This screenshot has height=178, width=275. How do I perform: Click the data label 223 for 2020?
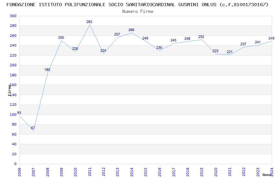click(x=215, y=51)
